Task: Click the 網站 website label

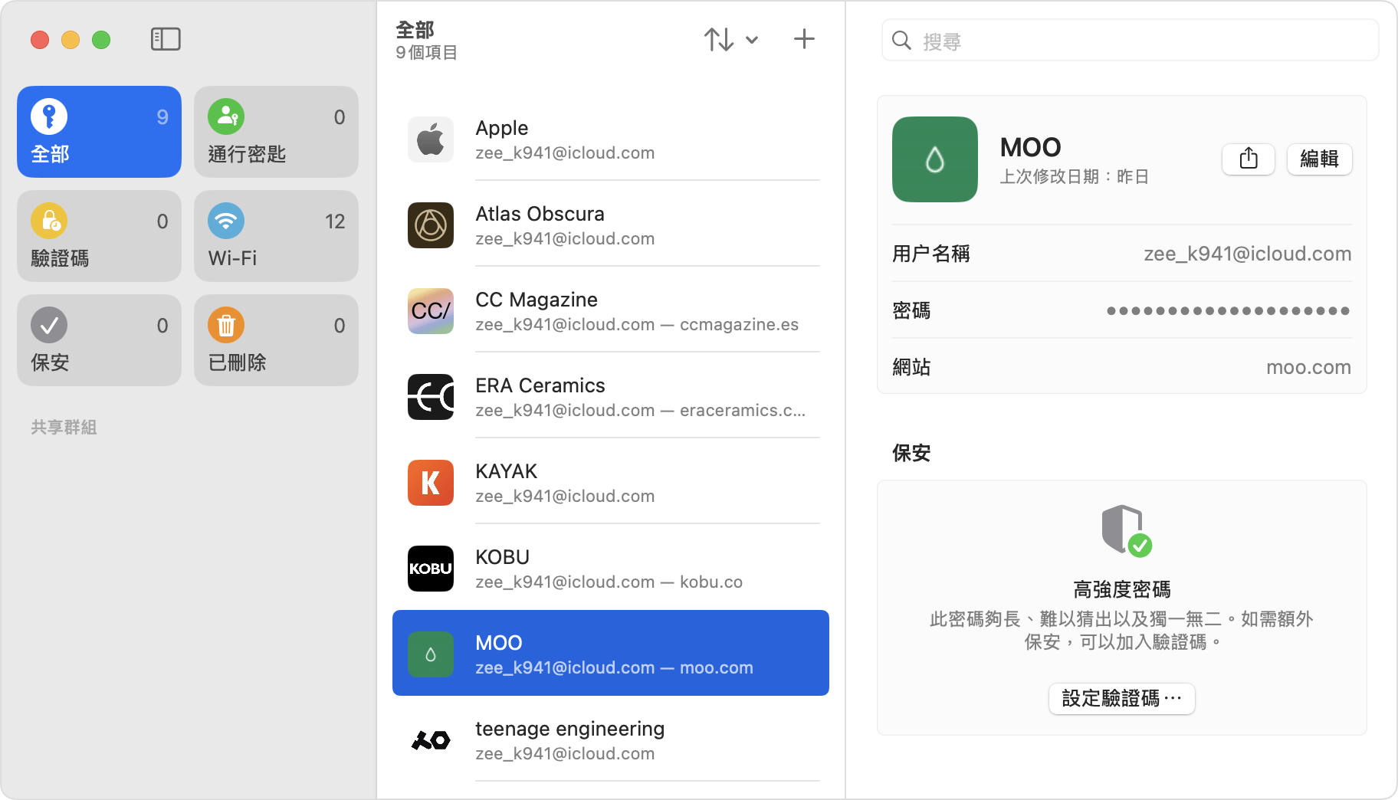Action: 911,367
